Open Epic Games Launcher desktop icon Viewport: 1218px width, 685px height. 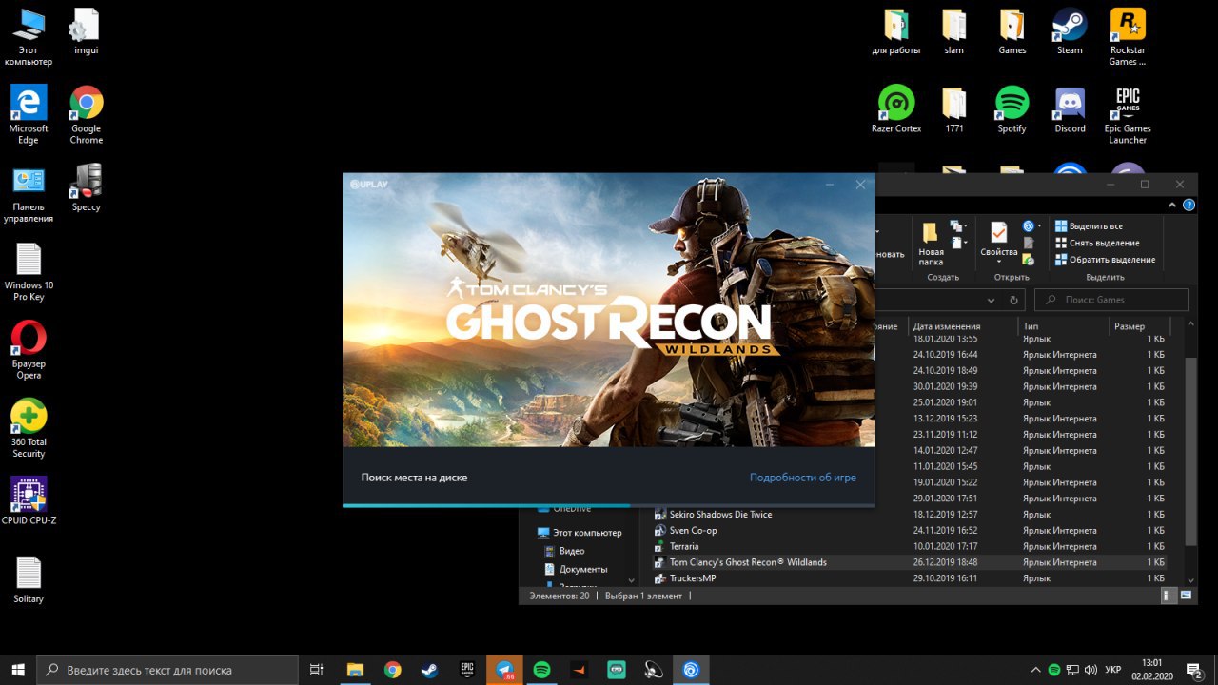pyautogui.click(x=1128, y=115)
